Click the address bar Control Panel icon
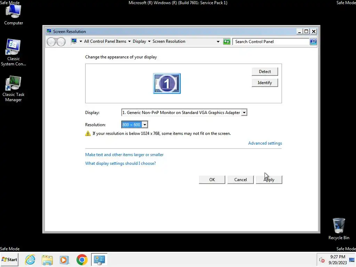Viewport: 356px width, 267px height. coord(74,41)
